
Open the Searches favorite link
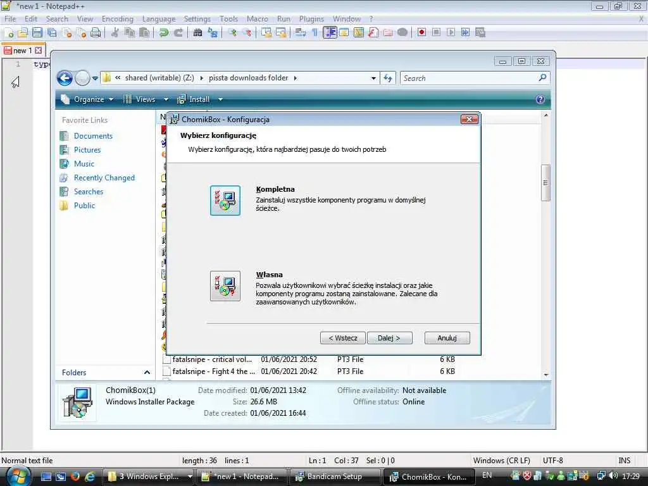coord(89,191)
